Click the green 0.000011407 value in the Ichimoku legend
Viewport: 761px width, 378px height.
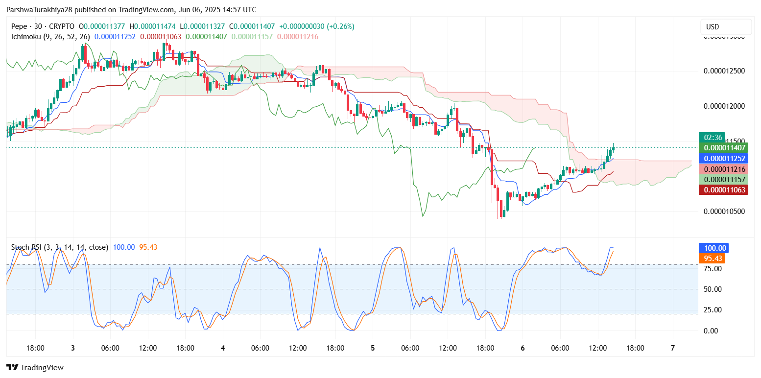pos(207,37)
